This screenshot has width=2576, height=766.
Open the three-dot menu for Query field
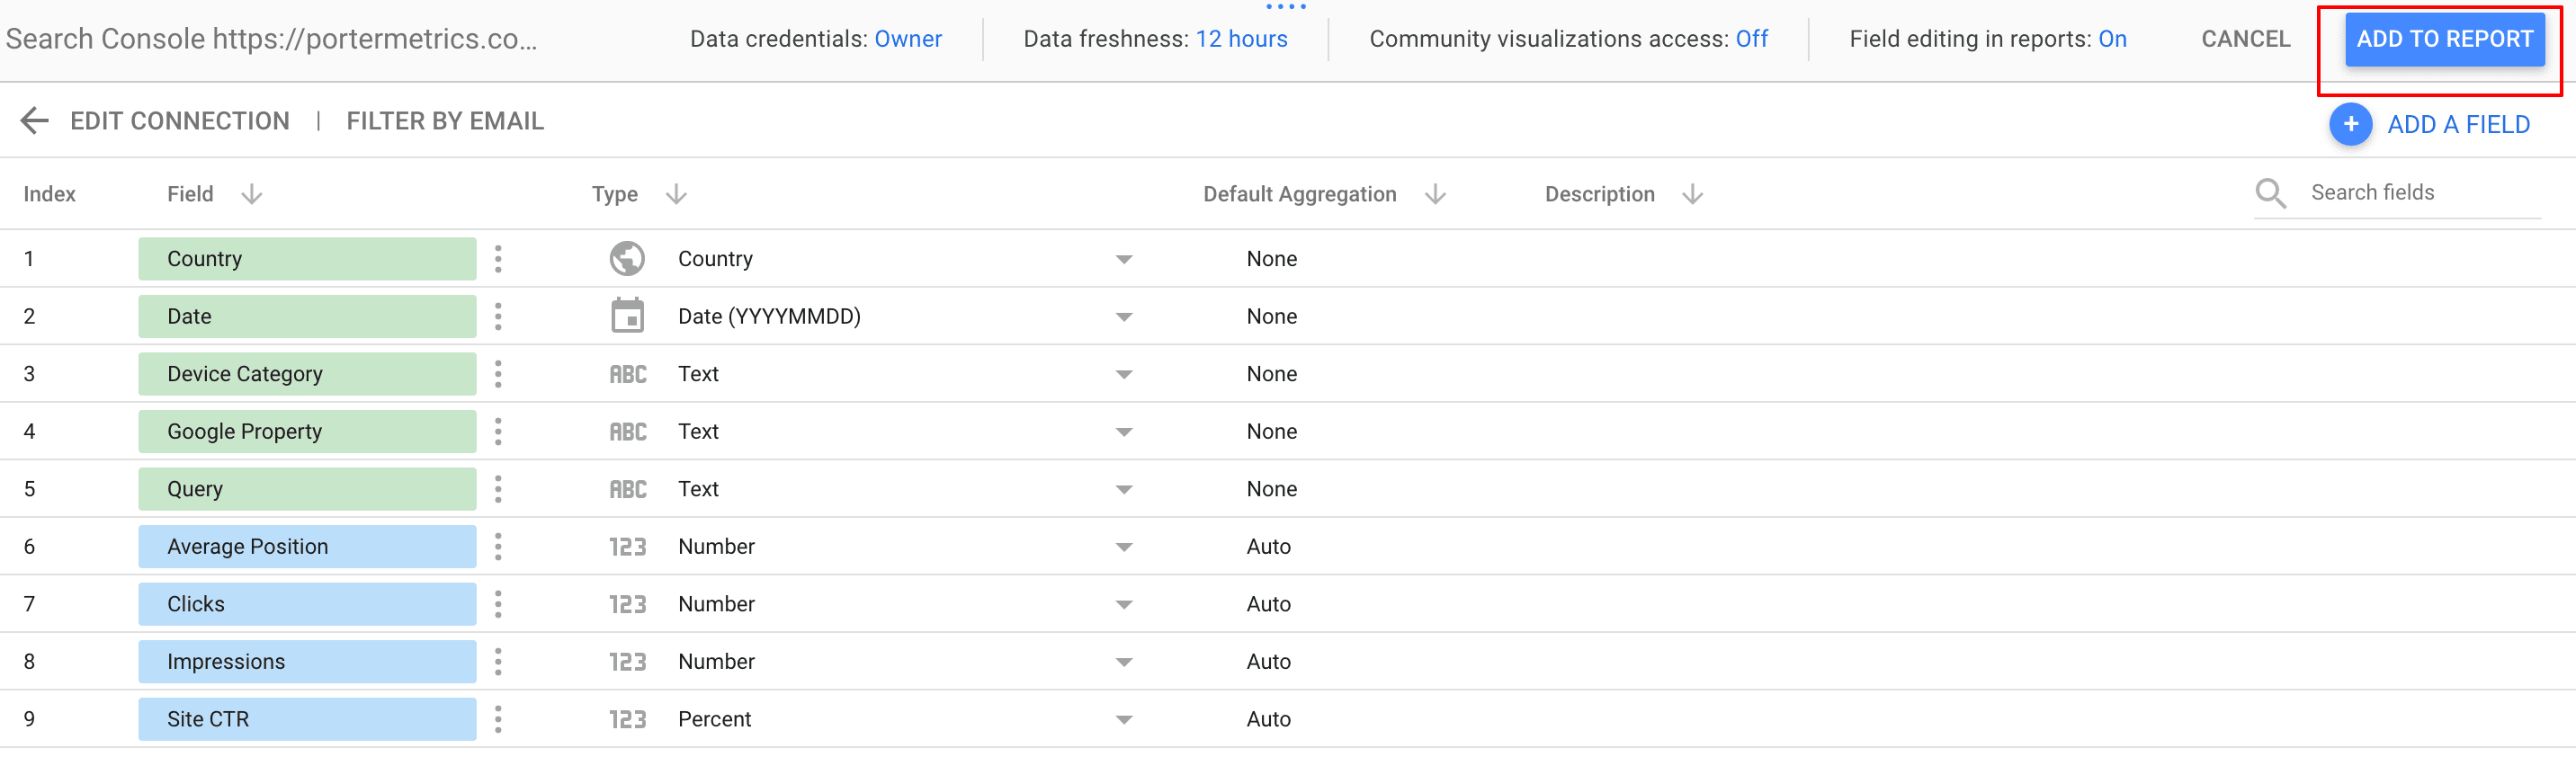(498, 489)
